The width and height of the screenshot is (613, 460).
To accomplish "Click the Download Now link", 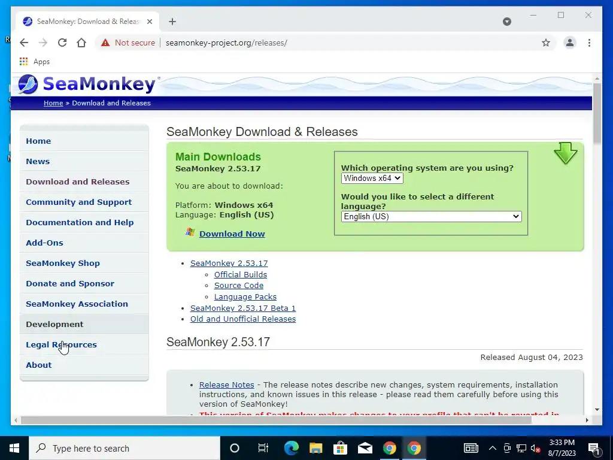I will coord(232,234).
